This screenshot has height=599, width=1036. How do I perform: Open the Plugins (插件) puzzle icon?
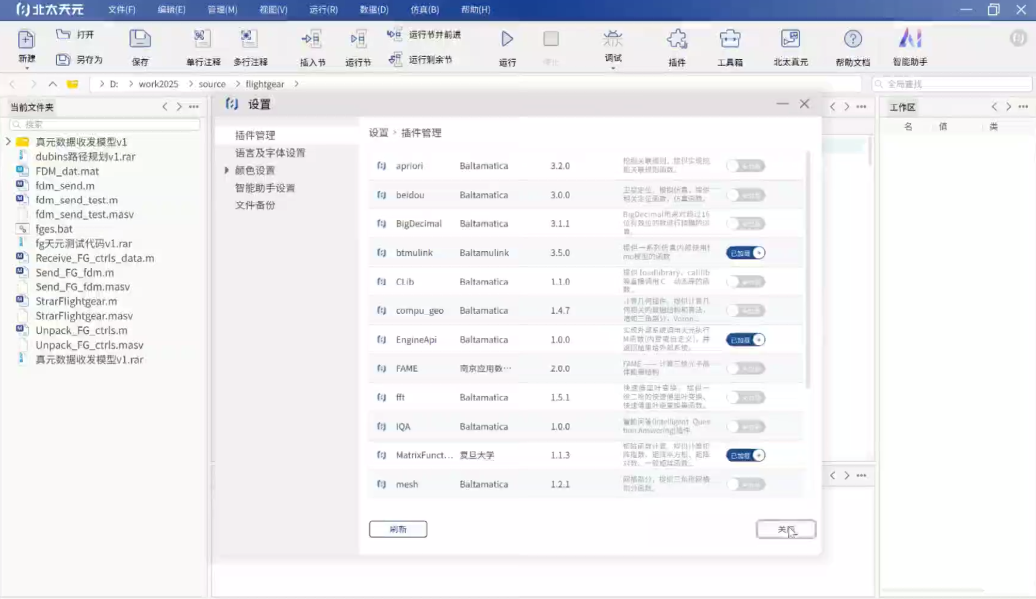point(676,39)
